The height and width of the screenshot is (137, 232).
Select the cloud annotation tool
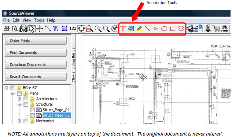point(181,28)
